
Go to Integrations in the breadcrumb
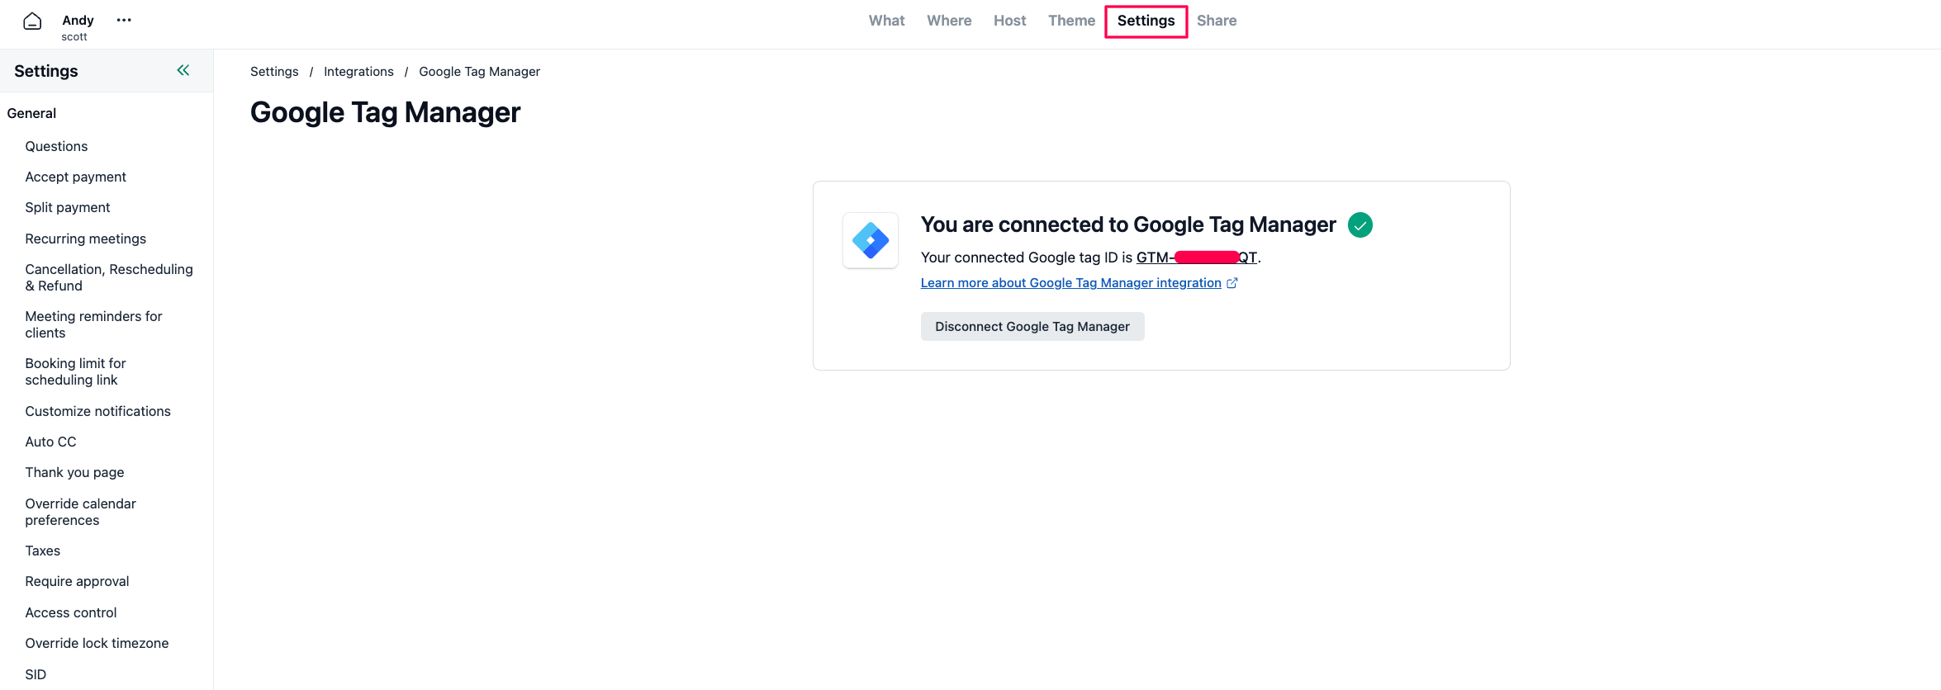tap(358, 72)
